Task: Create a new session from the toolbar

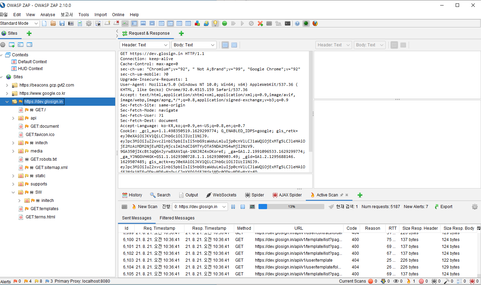Action: click(x=44, y=23)
